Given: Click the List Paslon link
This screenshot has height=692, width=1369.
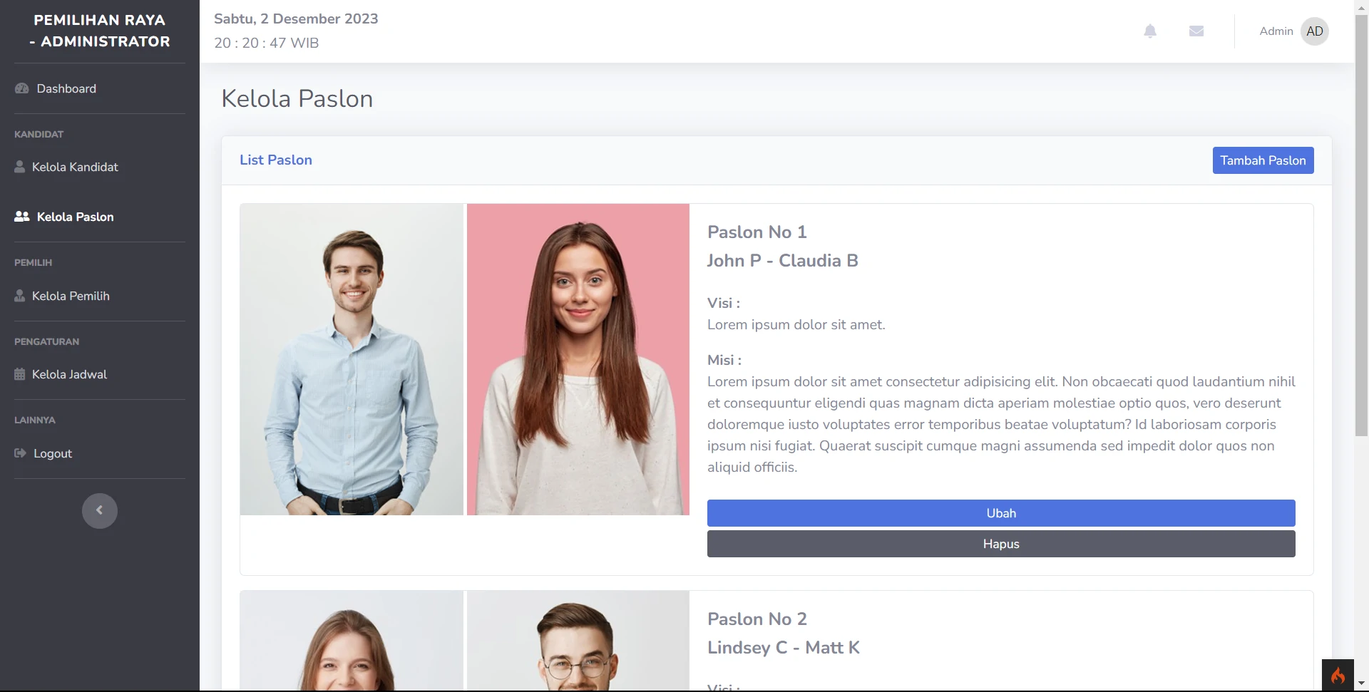Looking at the screenshot, I should pos(275,160).
